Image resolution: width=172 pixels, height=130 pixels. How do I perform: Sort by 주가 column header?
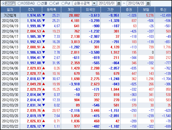pyautogui.click(x=31, y=10)
